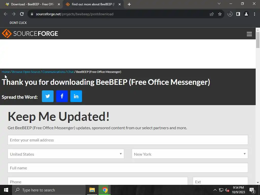Open a new browser tab

point(129,5)
